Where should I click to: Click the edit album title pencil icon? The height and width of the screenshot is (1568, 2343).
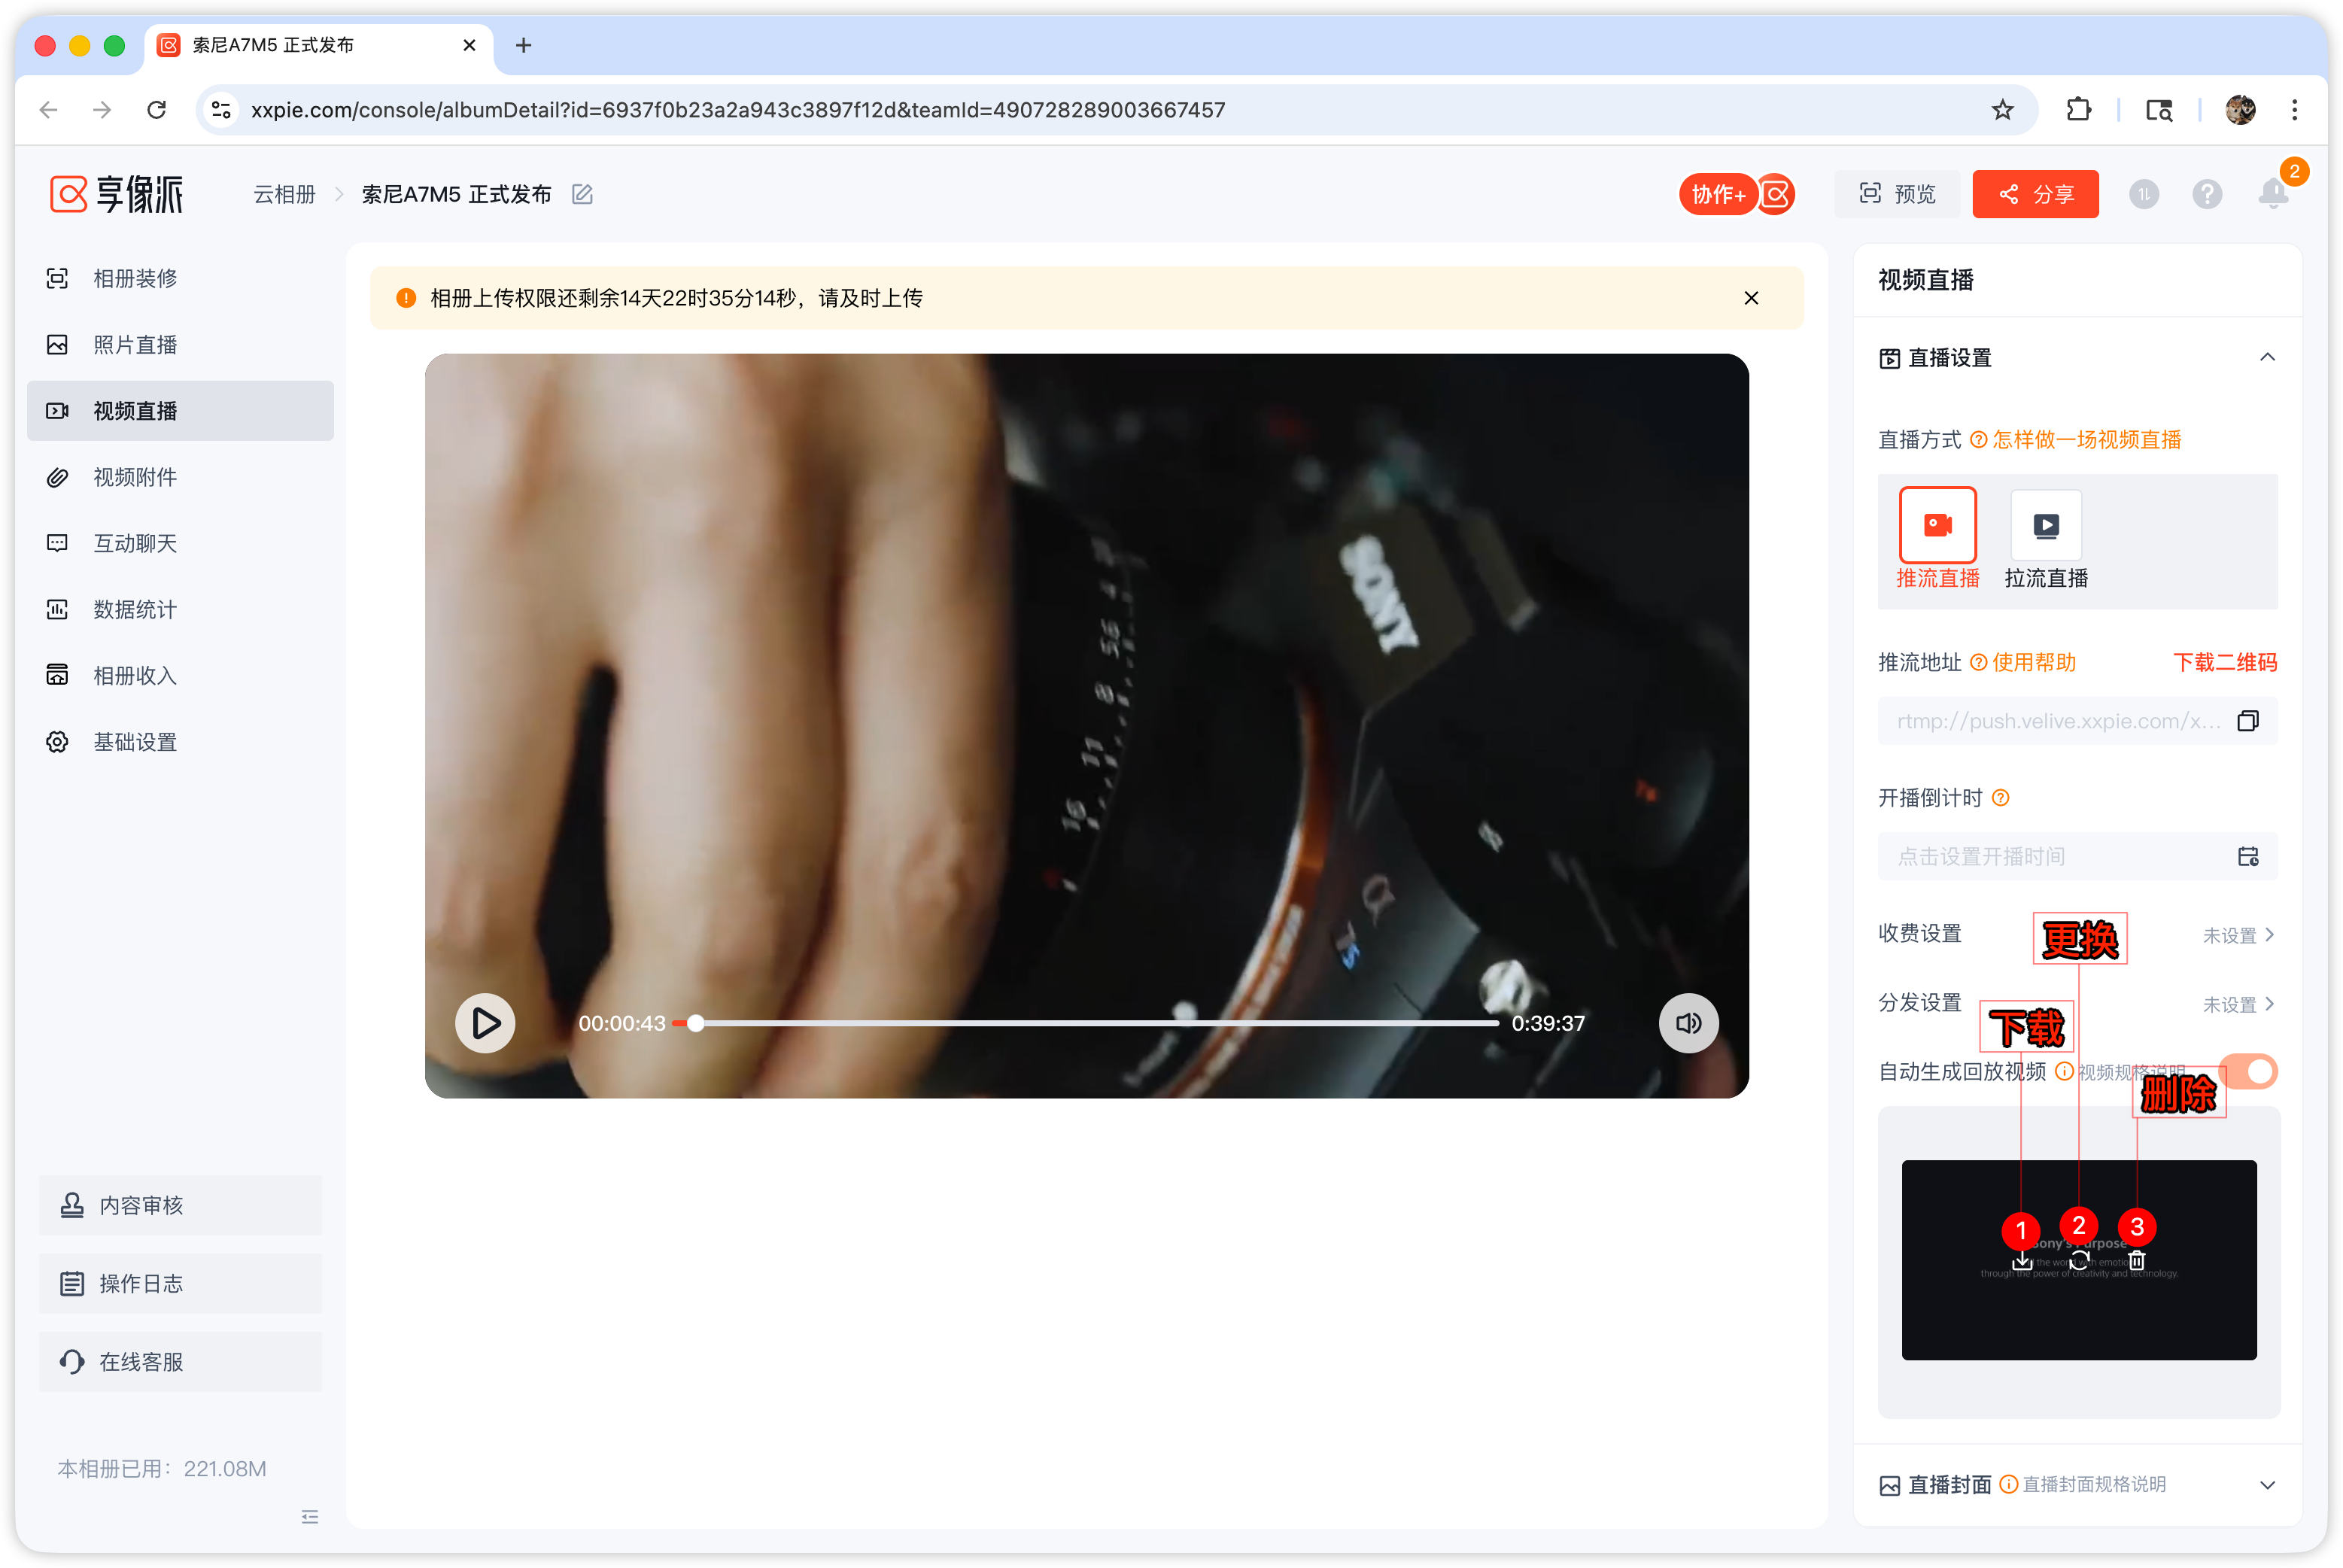582,194
